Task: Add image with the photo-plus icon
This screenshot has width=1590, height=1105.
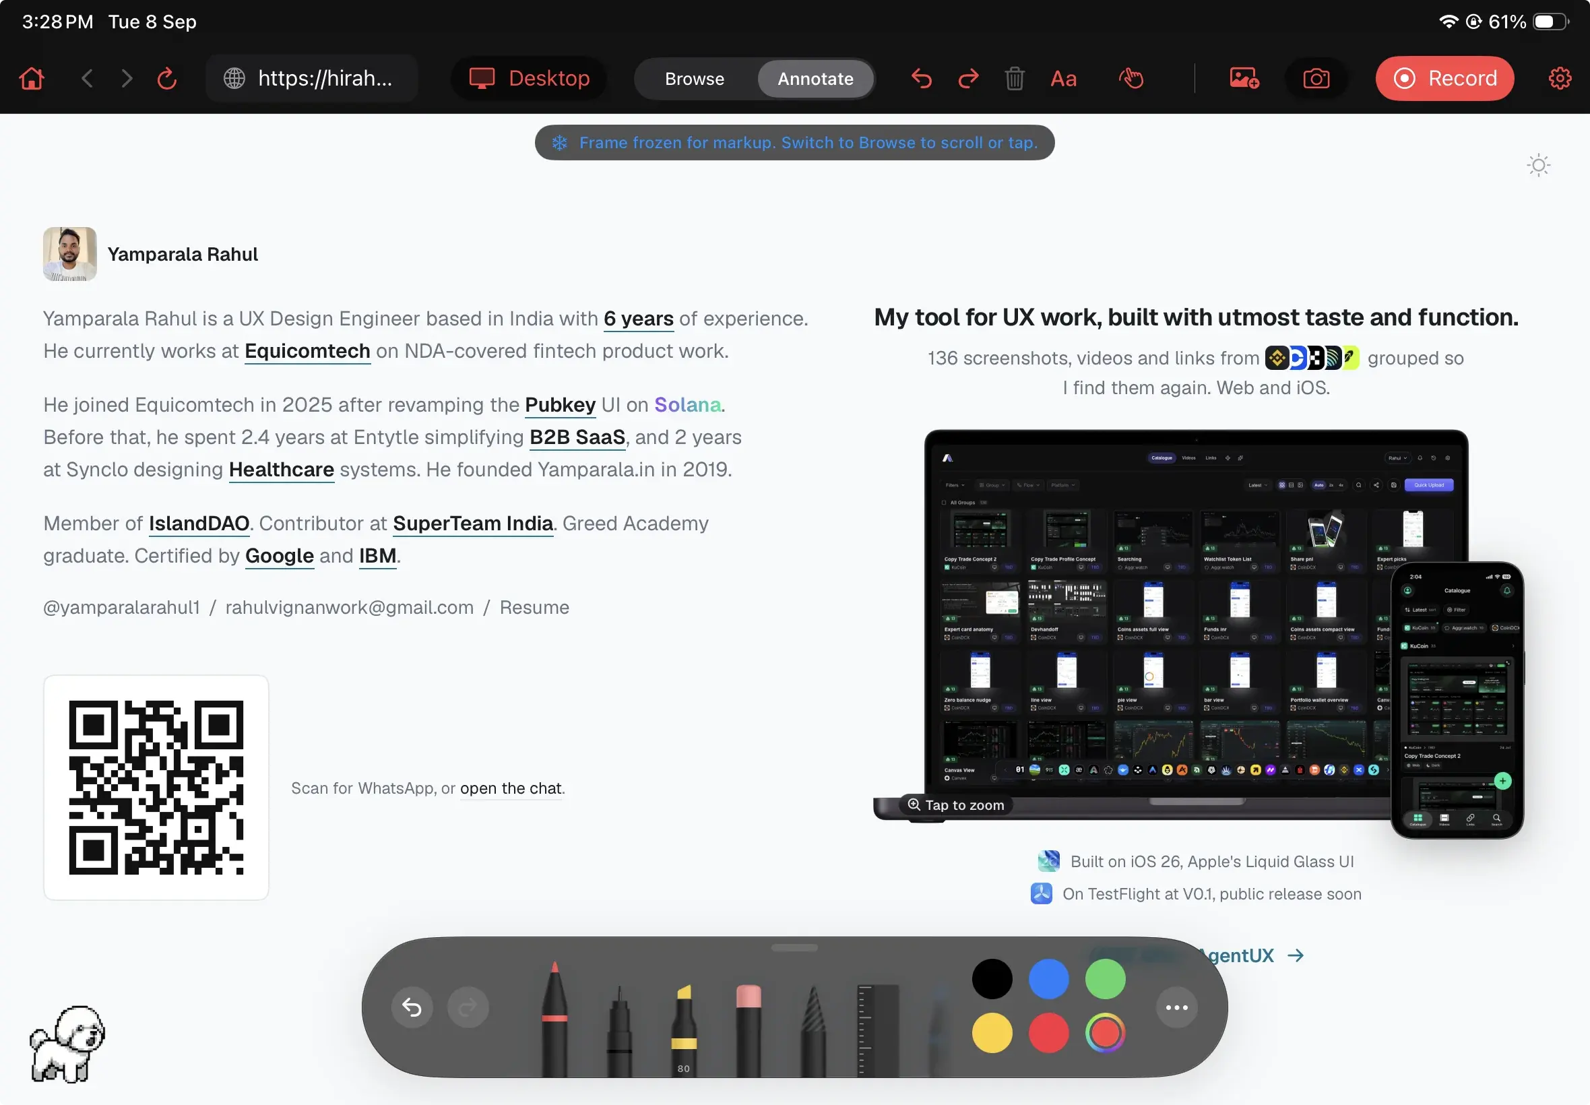Action: 1244,78
